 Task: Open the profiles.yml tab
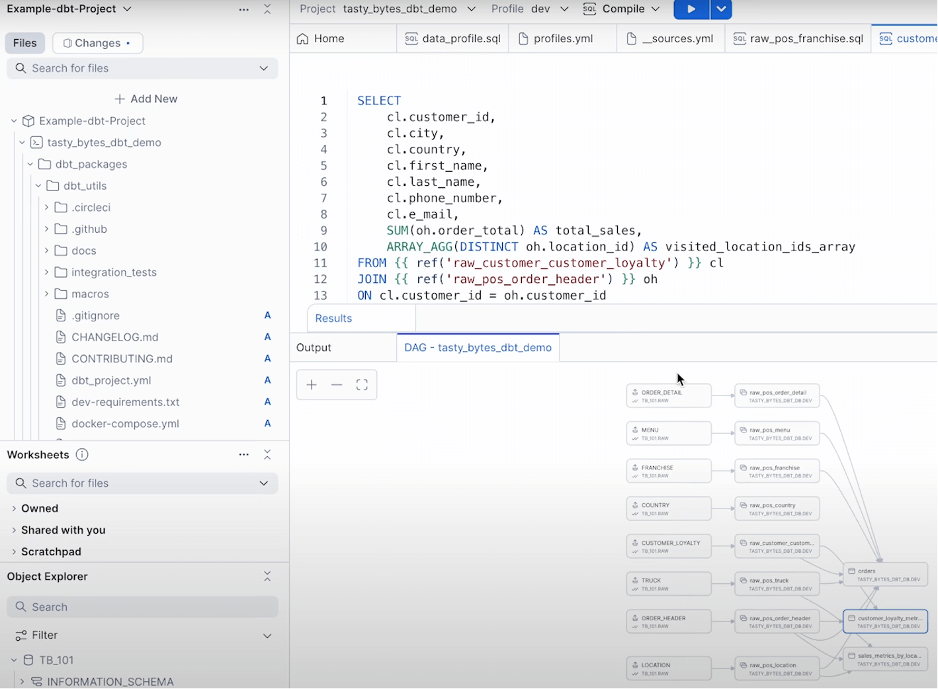tap(562, 38)
